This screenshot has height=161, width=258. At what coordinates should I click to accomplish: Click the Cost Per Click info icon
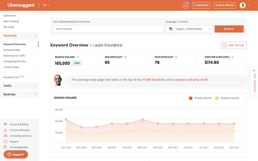[233, 57]
